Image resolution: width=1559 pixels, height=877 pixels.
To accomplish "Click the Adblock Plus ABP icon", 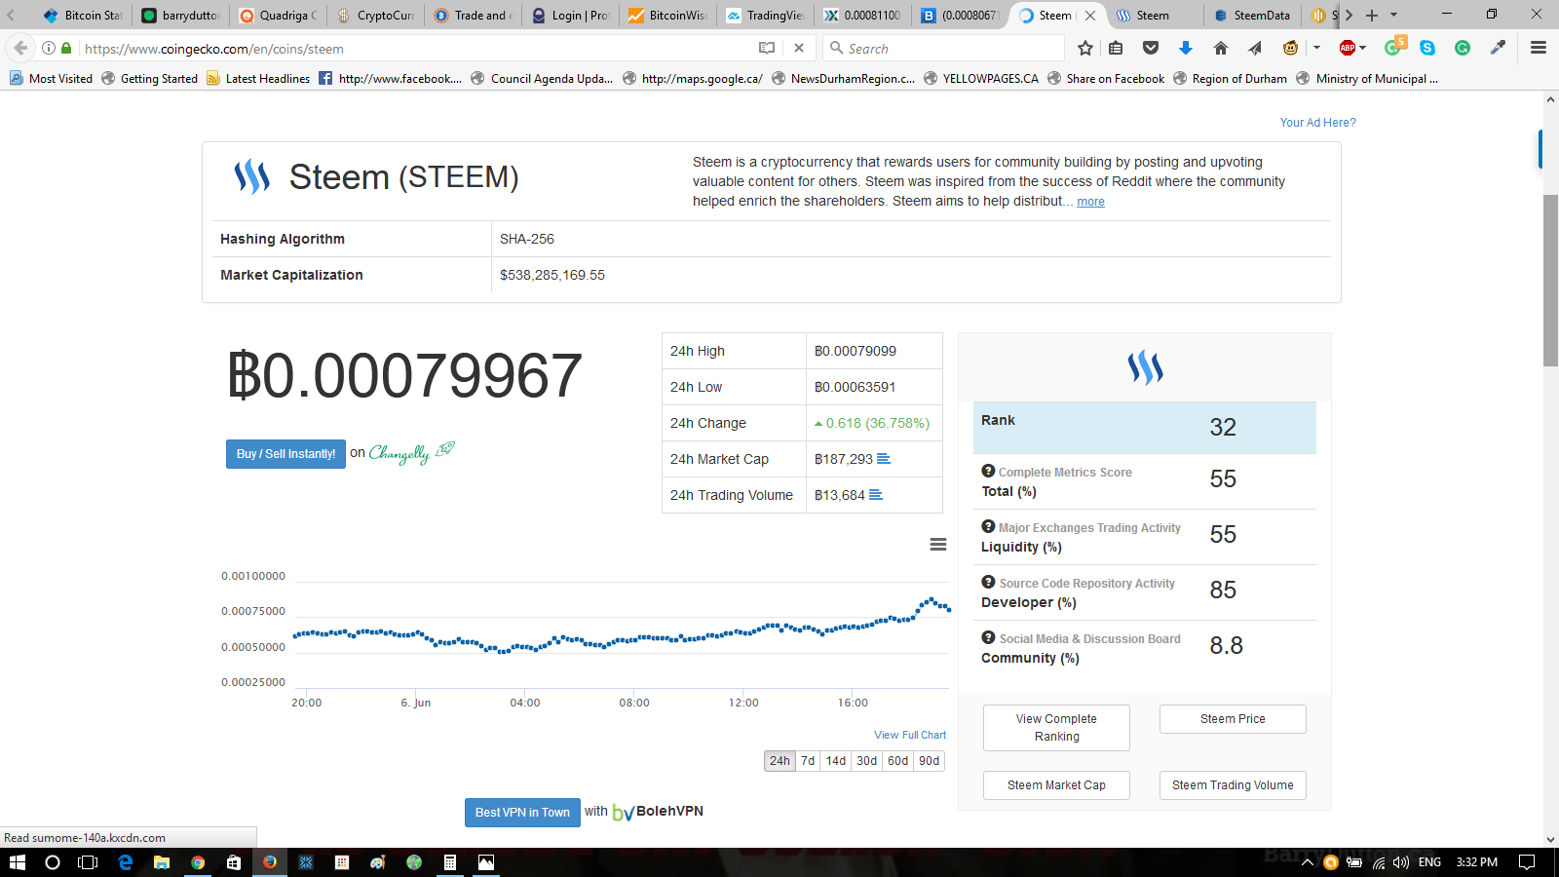I will click(x=1348, y=48).
